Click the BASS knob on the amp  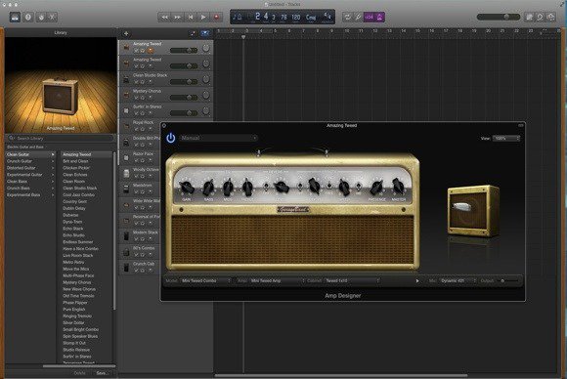pyautogui.click(x=208, y=188)
